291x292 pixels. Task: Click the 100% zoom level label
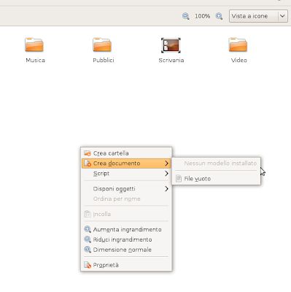[x=202, y=16]
